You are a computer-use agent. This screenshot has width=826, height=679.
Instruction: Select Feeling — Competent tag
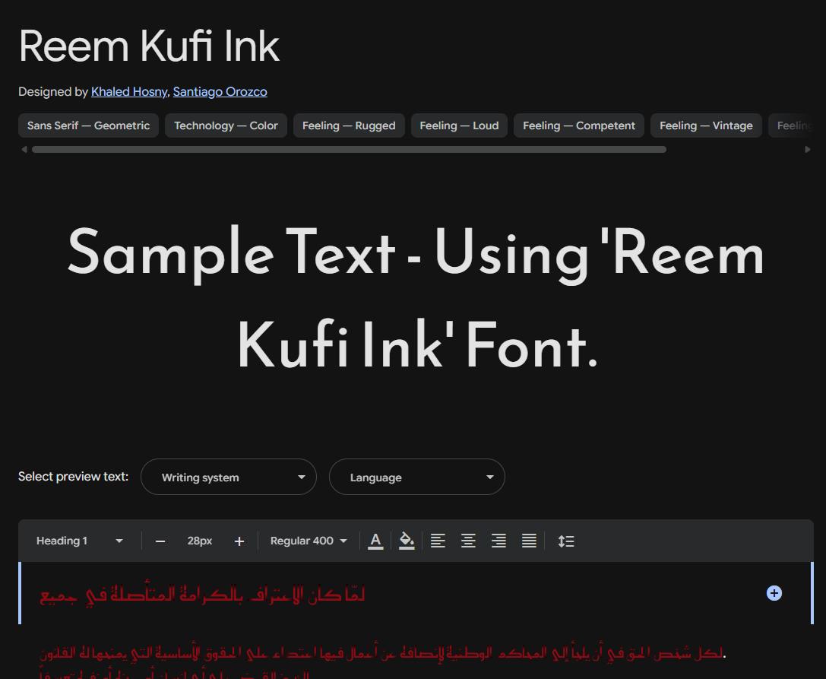pos(579,125)
